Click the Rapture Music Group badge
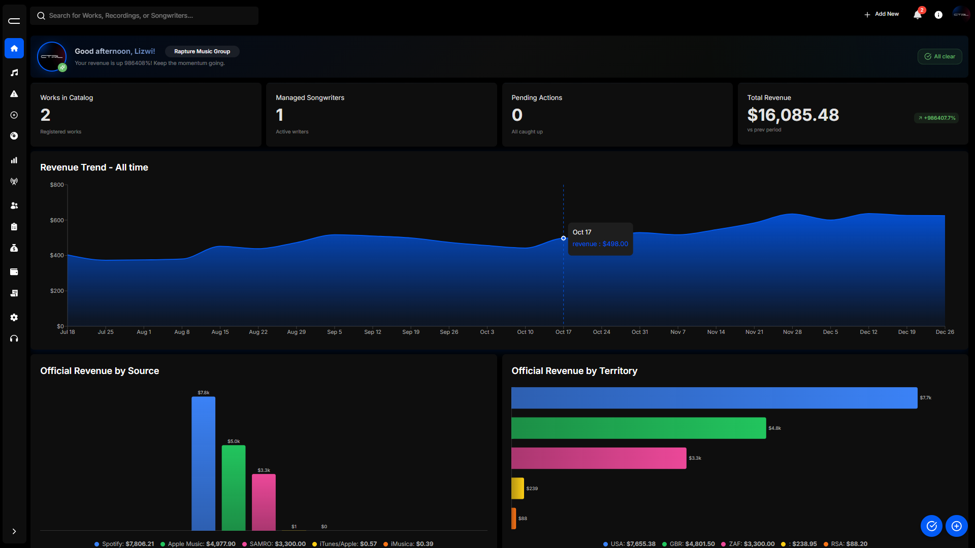 click(x=202, y=51)
